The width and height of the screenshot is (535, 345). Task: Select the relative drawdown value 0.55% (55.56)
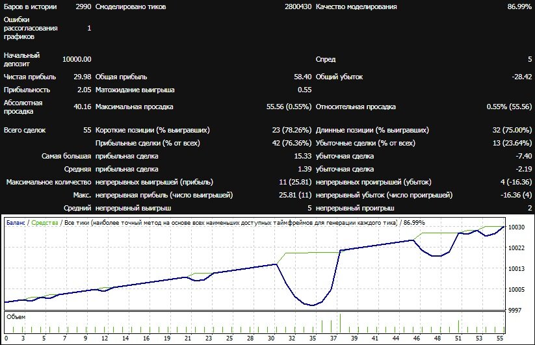point(509,107)
